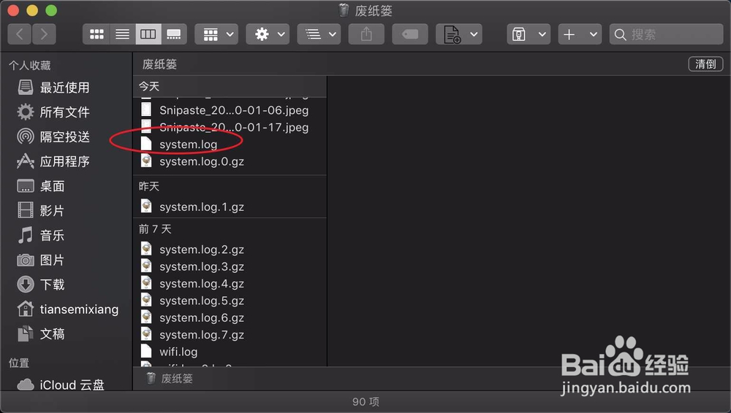The height and width of the screenshot is (413, 731).
Task: Minimize window with the yellow button
Action: point(32,10)
